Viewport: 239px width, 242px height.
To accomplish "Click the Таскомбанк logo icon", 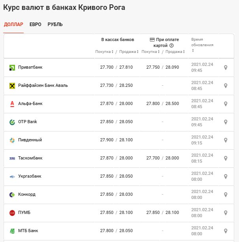I will 12,158.
